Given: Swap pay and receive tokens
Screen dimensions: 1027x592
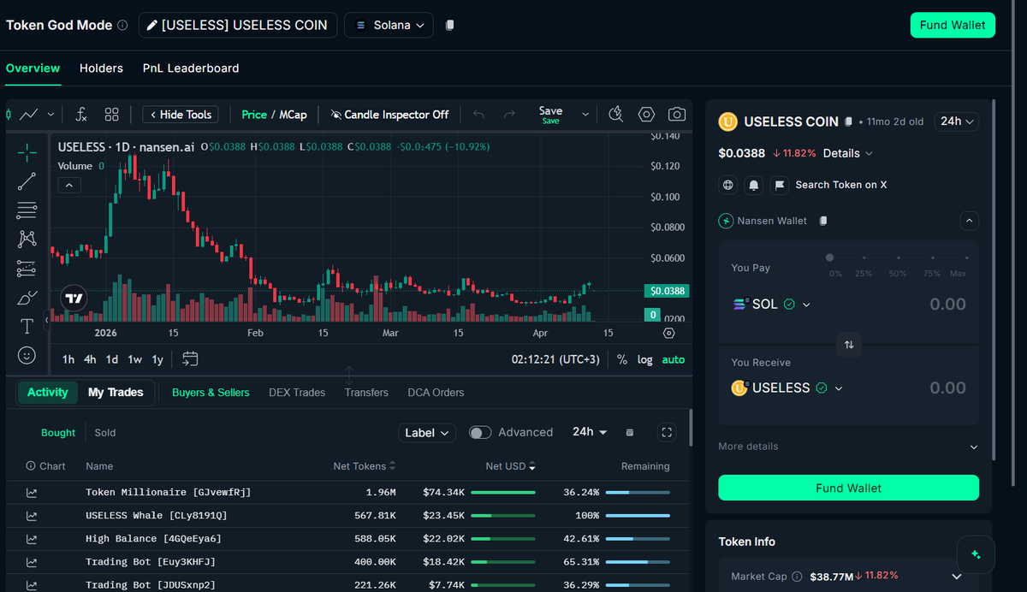Looking at the screenshot, I should pyautogui.click(x=849, y=345).
